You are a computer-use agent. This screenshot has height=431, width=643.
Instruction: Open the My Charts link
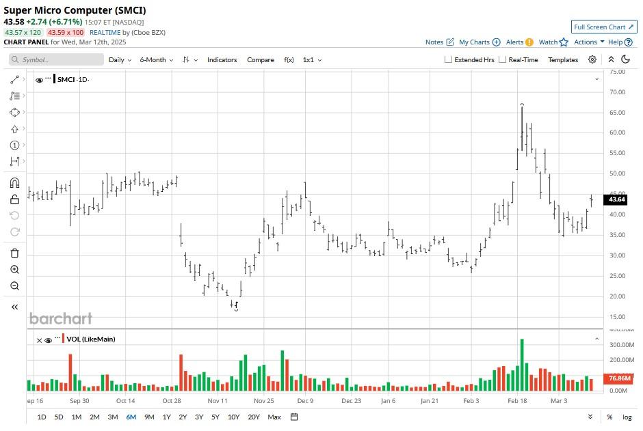pos(479,42)
